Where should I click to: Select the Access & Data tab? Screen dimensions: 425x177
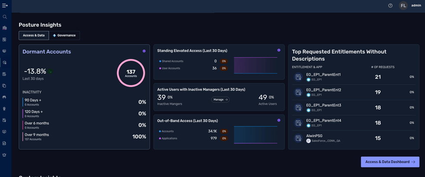click(x=34, y=35)
